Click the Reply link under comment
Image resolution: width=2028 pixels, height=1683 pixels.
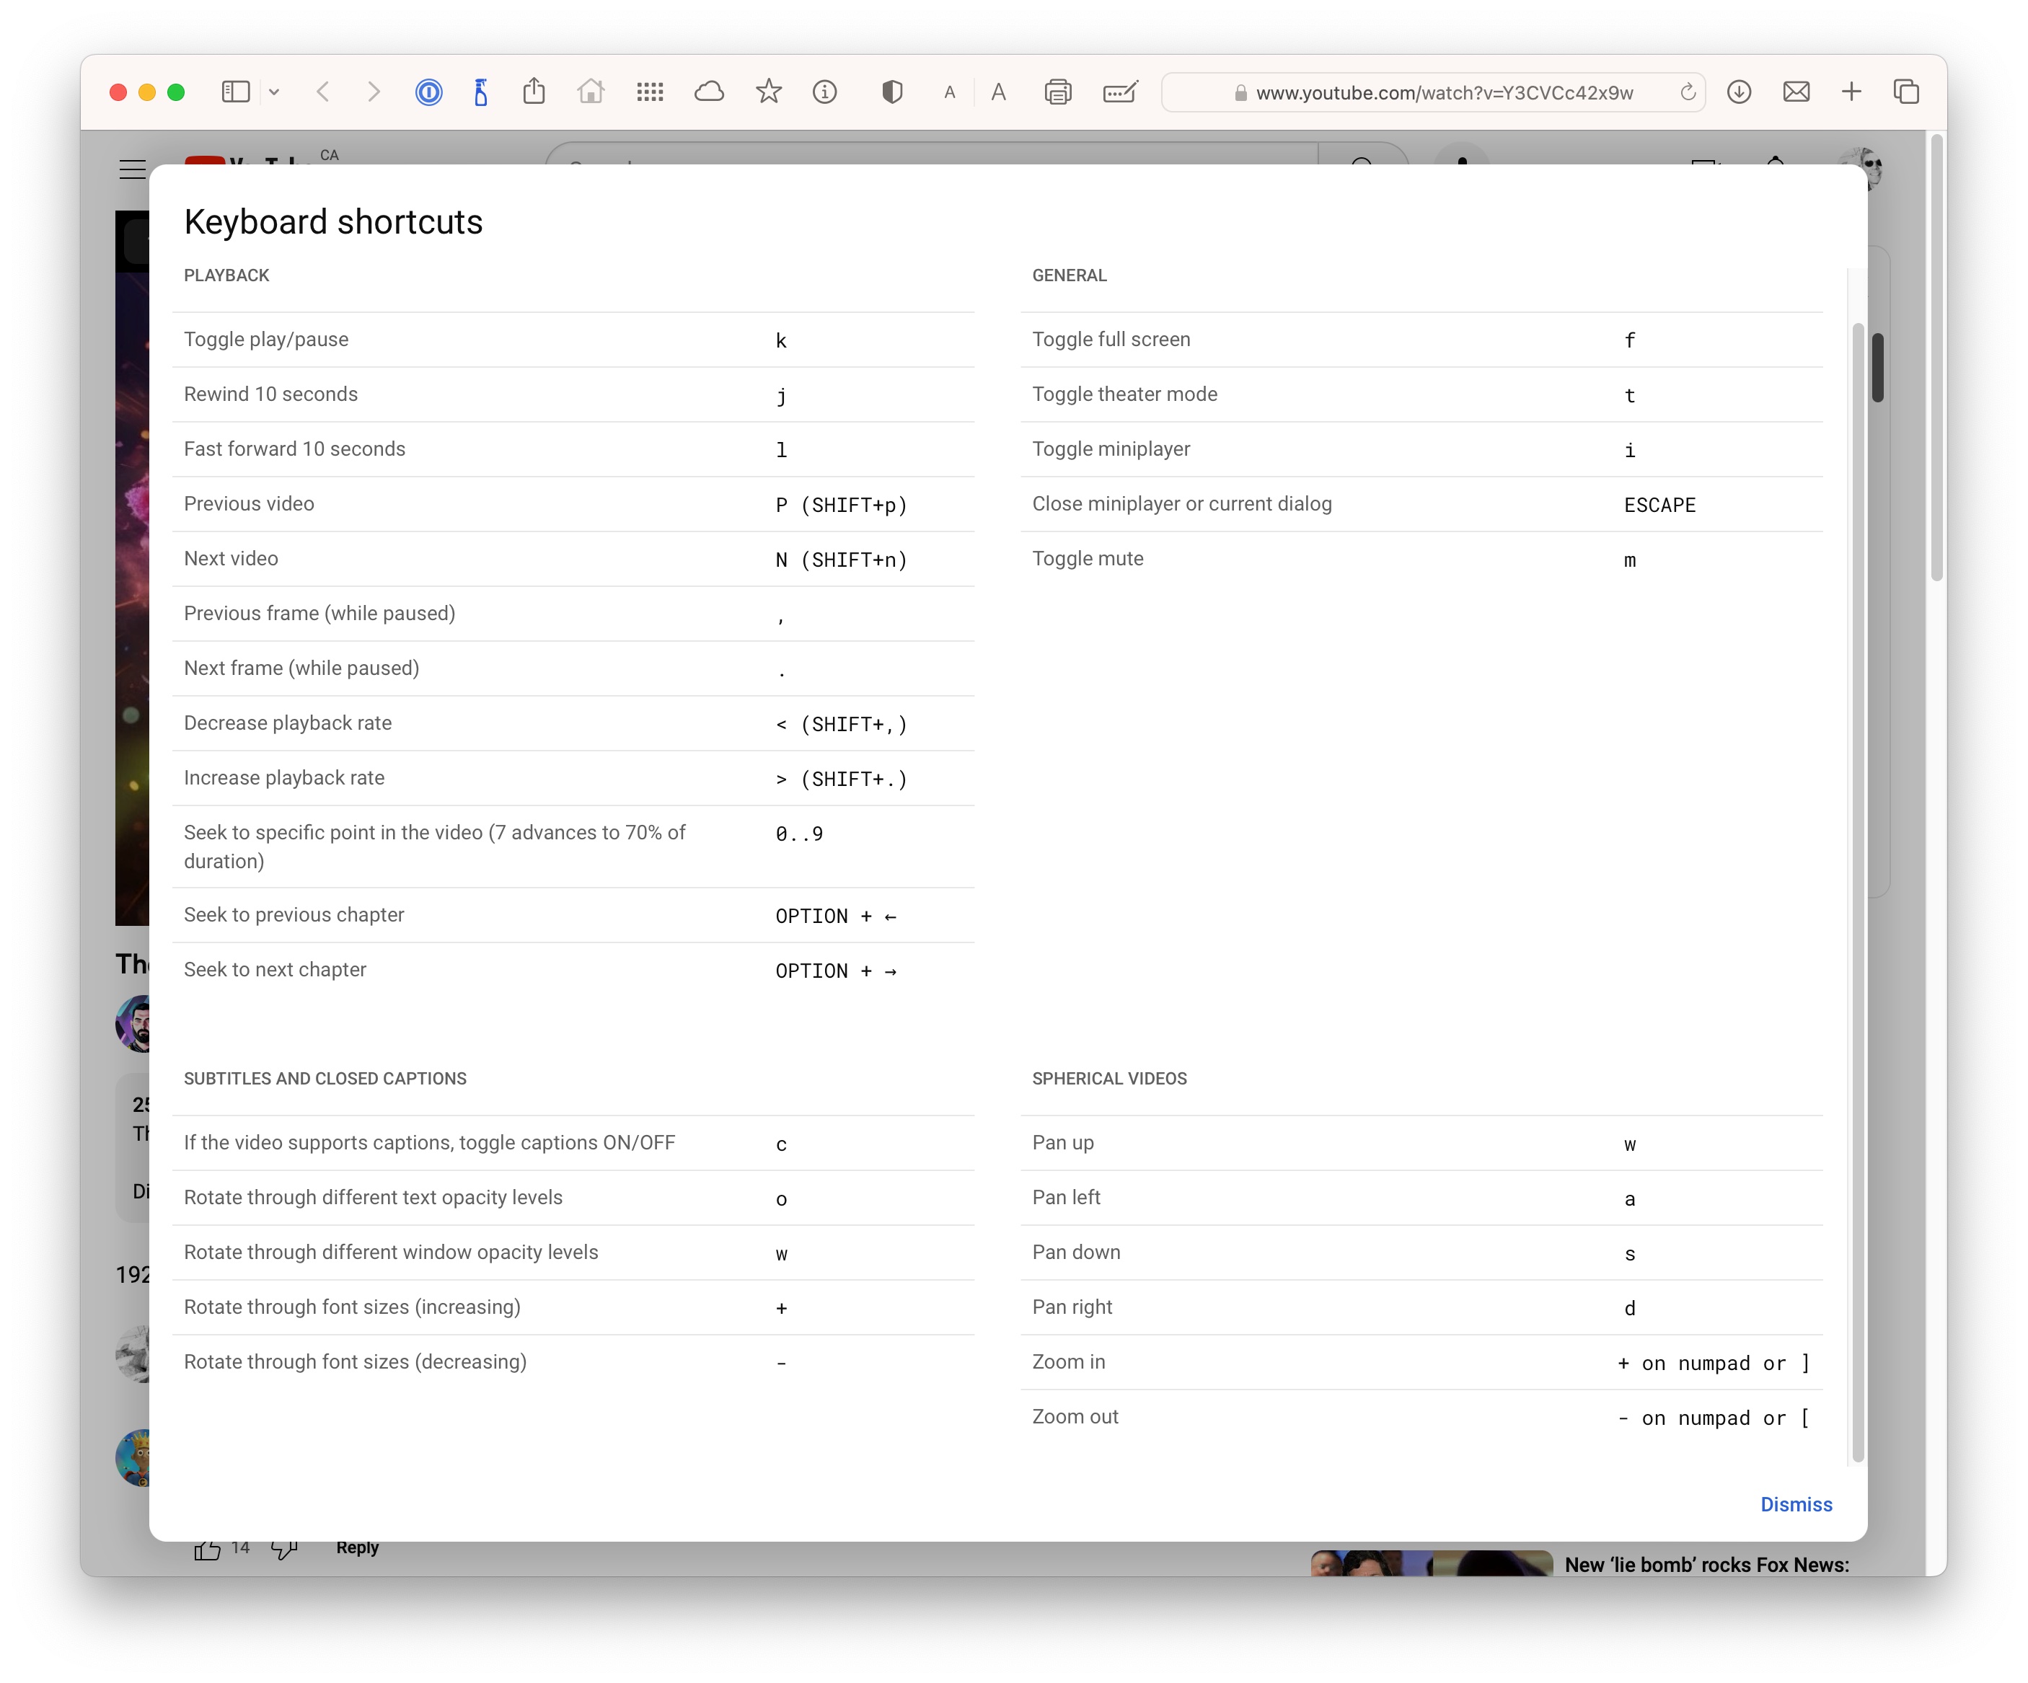356,1548
